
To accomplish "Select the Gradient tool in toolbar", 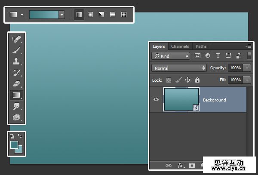I will click(17, 95).
